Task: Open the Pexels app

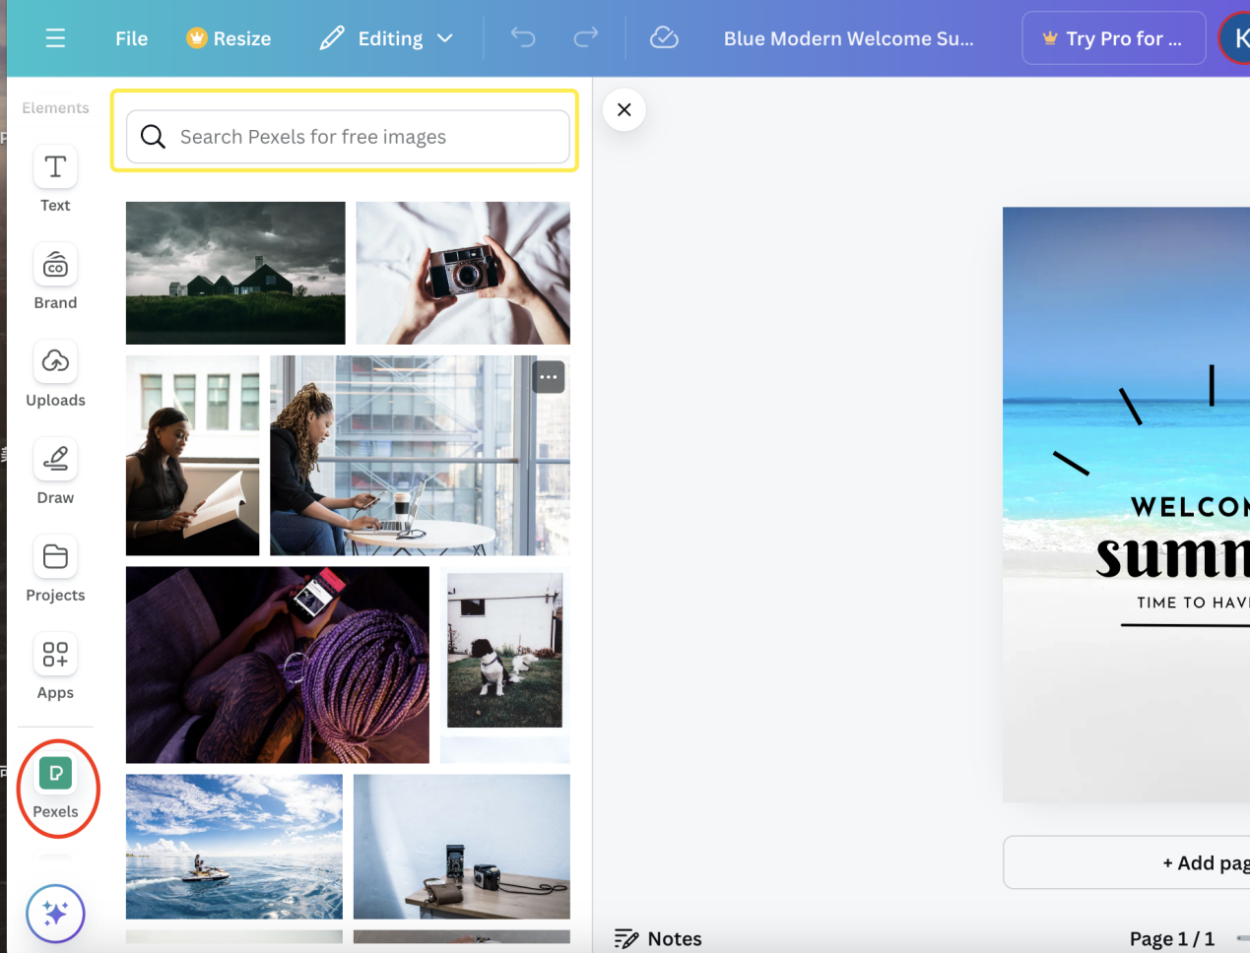Action: 56,787
